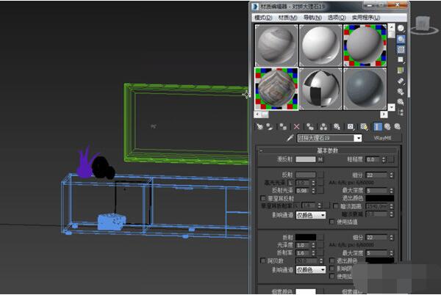This screenshot has height=295, width=441.
Task: Toggle the Backlight icon in side toolbar
Action: click(401, 39)
